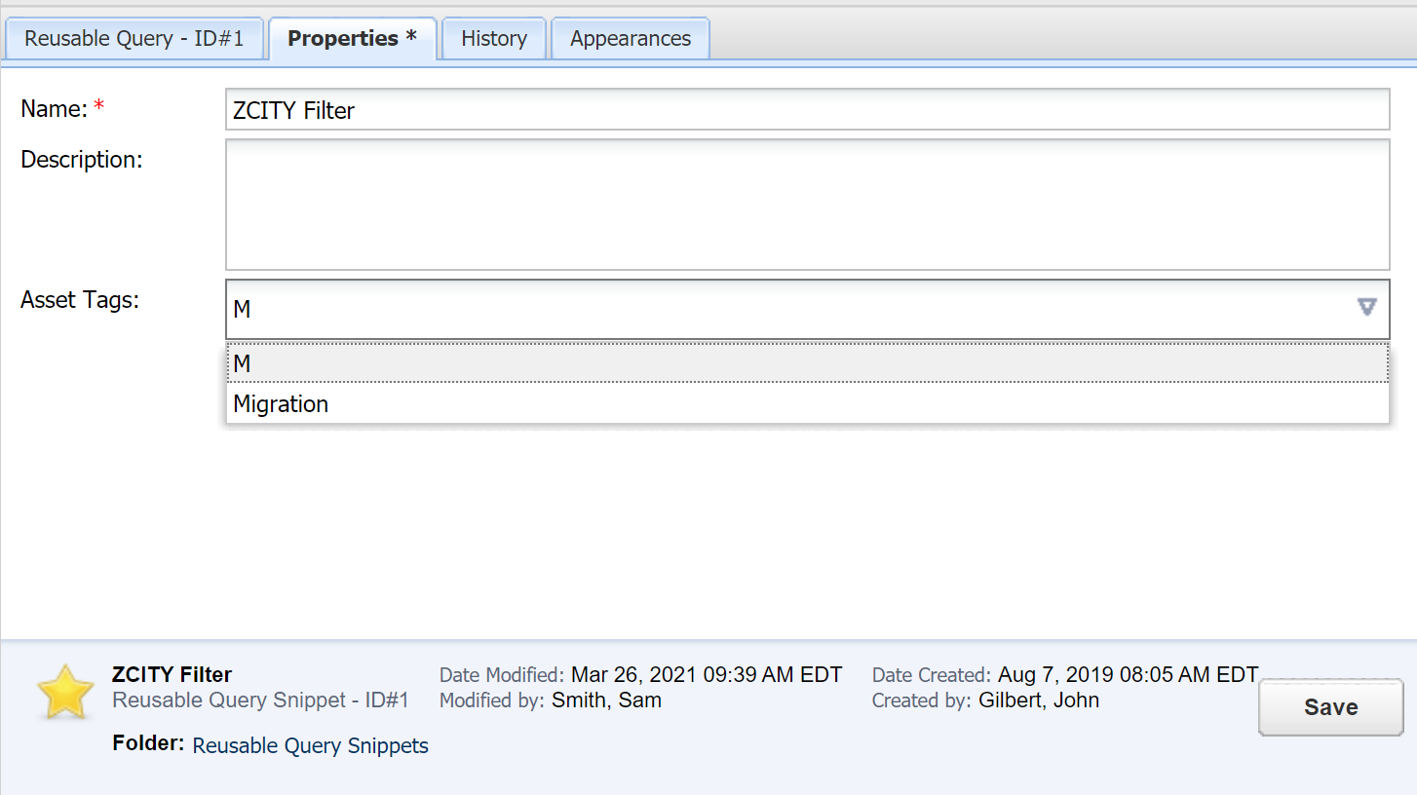
Task: Select the "M" option in the tag list
Action: pyautogui.click(x=807, y=363)
